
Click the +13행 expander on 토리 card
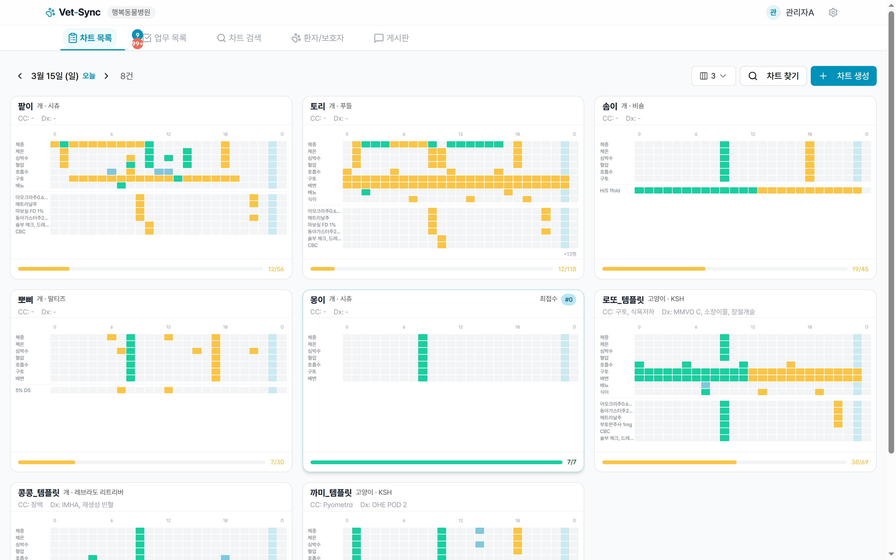[570, 254]
